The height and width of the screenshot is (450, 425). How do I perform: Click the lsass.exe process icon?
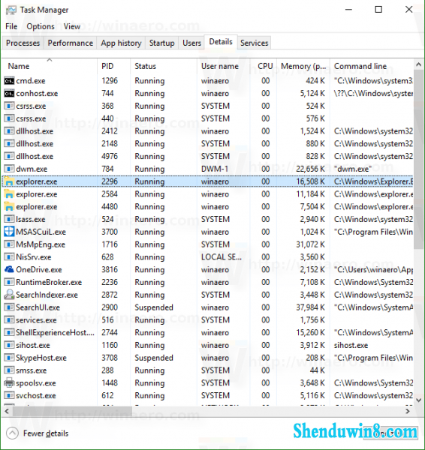(9, 220)
